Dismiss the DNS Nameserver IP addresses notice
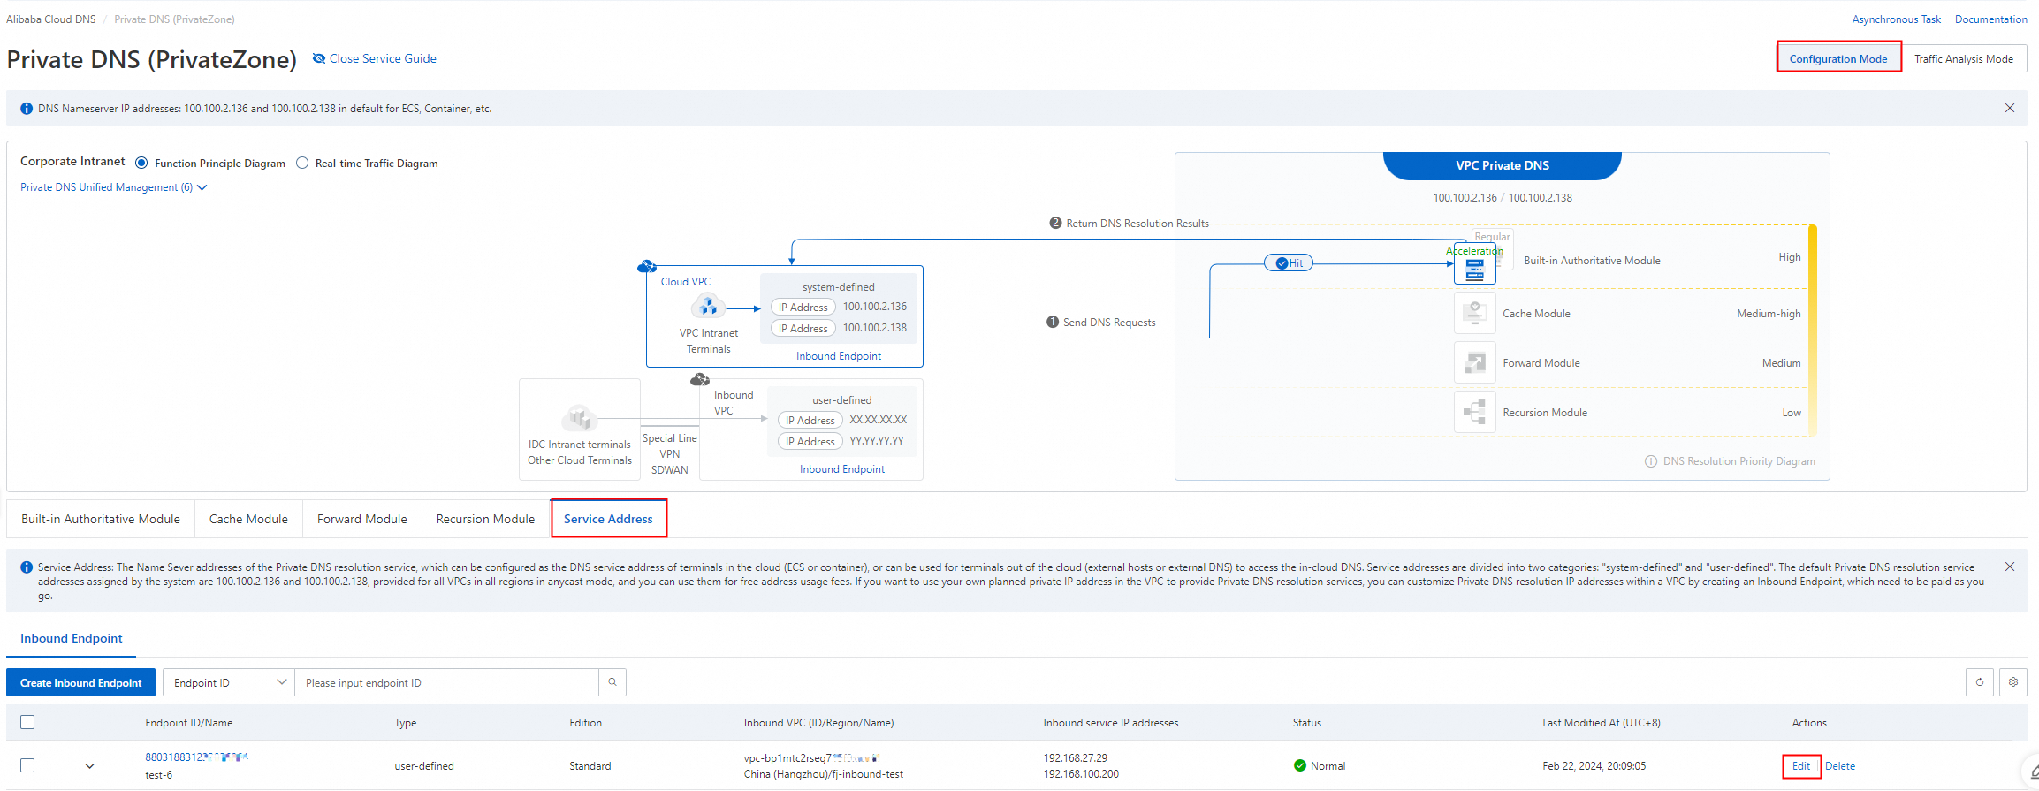 2009,108
